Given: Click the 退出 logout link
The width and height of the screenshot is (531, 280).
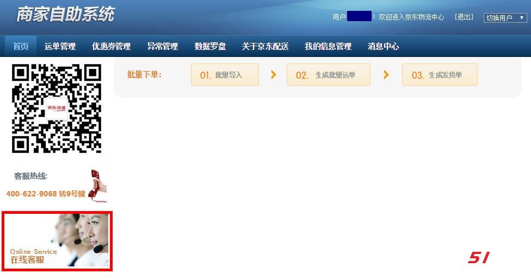Looking at the screenshot, I should coord(464,17).
